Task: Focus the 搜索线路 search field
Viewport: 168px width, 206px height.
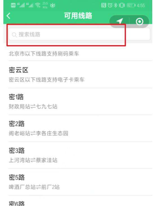Action: 79,34
